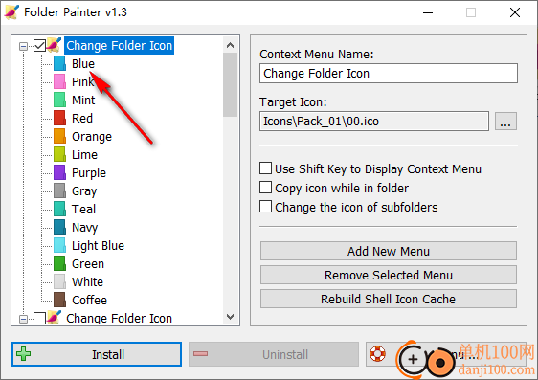Viewport: 538px width, 380px height.
Task: Click the Uninstall button
Action: [274, 354]
